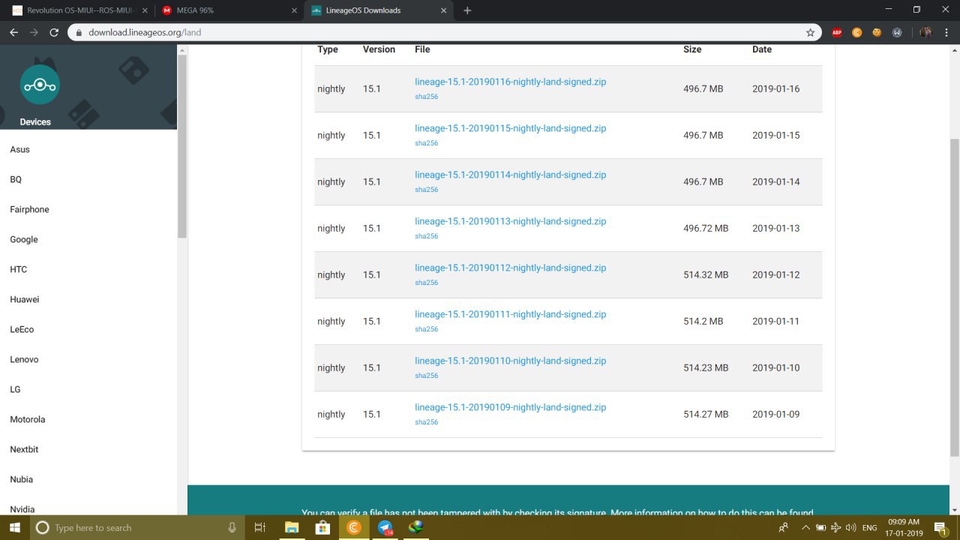Open Task View in the taskbar
This screenshot has height=540, width=960.
pos(260,527)
